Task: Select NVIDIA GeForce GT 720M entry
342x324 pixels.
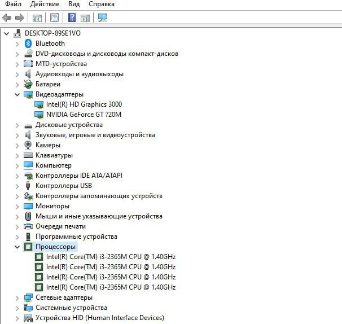Action: pos(84,115)
